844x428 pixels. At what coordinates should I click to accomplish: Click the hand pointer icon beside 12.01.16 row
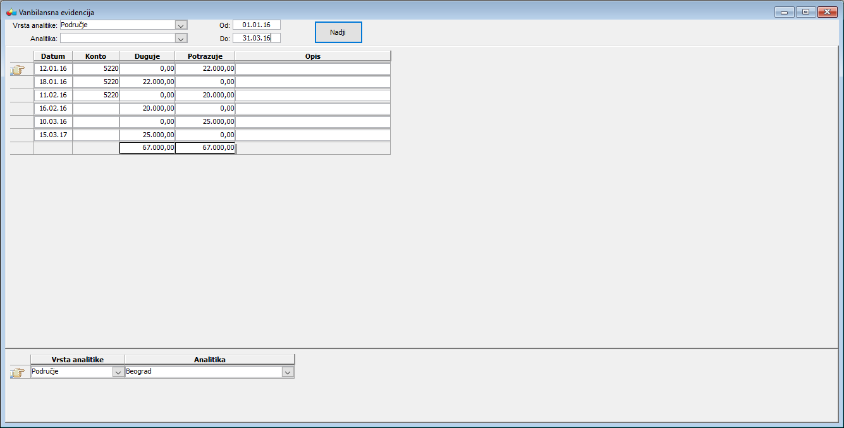coord(18,70)
